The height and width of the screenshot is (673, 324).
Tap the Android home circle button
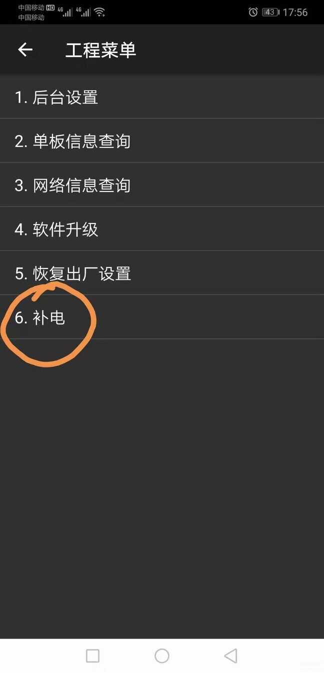tap(162, 655)
